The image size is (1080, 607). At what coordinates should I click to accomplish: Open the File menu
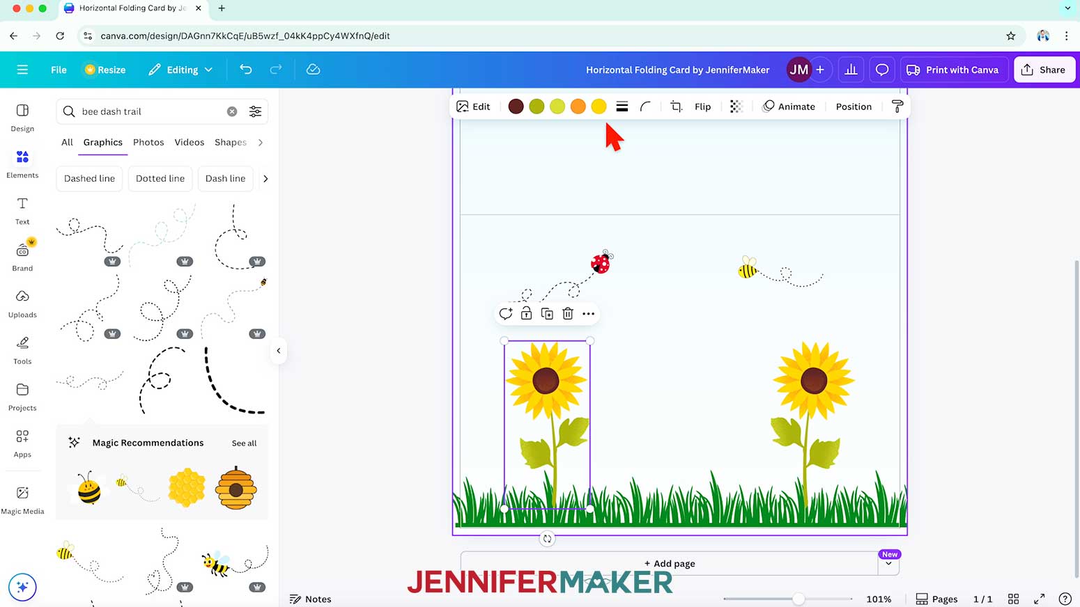(59, 70)
